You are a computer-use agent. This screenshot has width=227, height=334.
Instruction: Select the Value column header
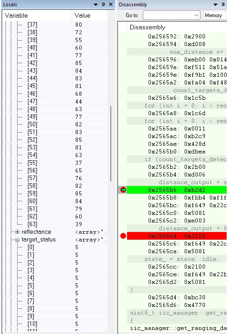(x=90, y=15)
